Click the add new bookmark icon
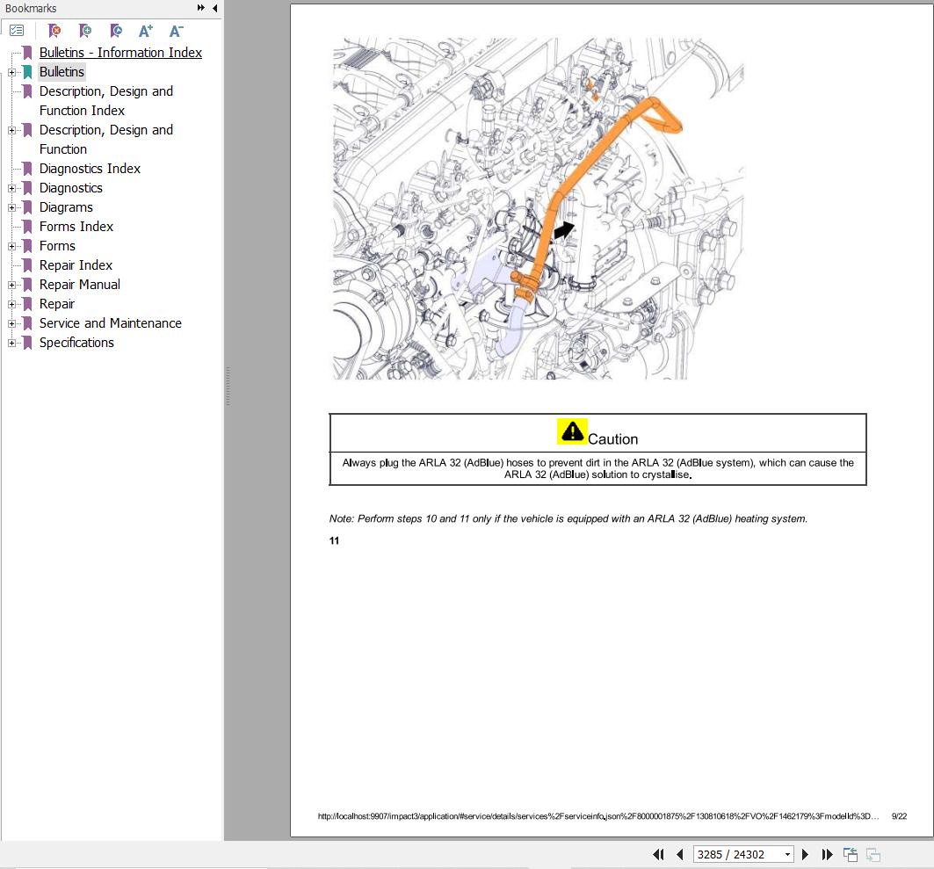Screen dimensions: 934x869 click(x=85, y=31)
